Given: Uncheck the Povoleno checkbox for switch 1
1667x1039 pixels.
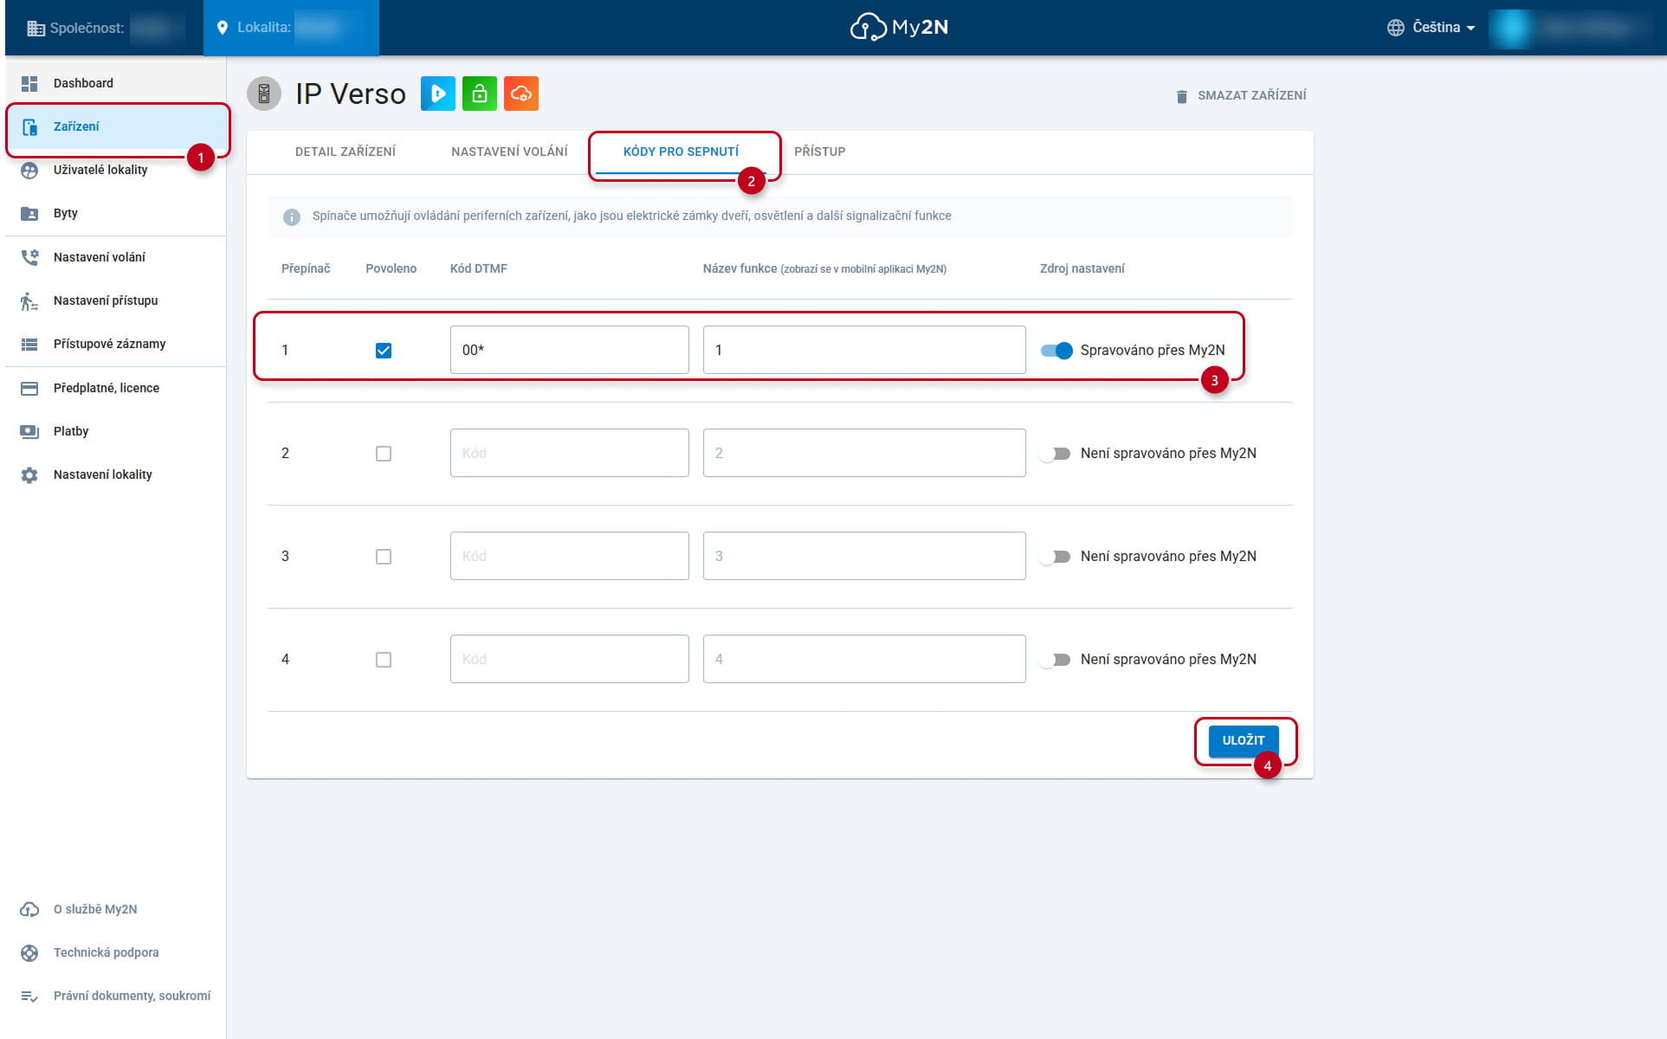Looking at the screenshot, I should point(384,351).
